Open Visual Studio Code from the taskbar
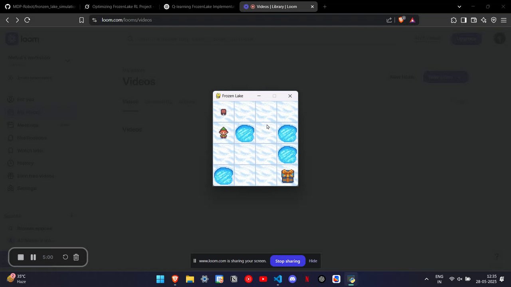Screen dimensions: 511x287 (278, 279)
